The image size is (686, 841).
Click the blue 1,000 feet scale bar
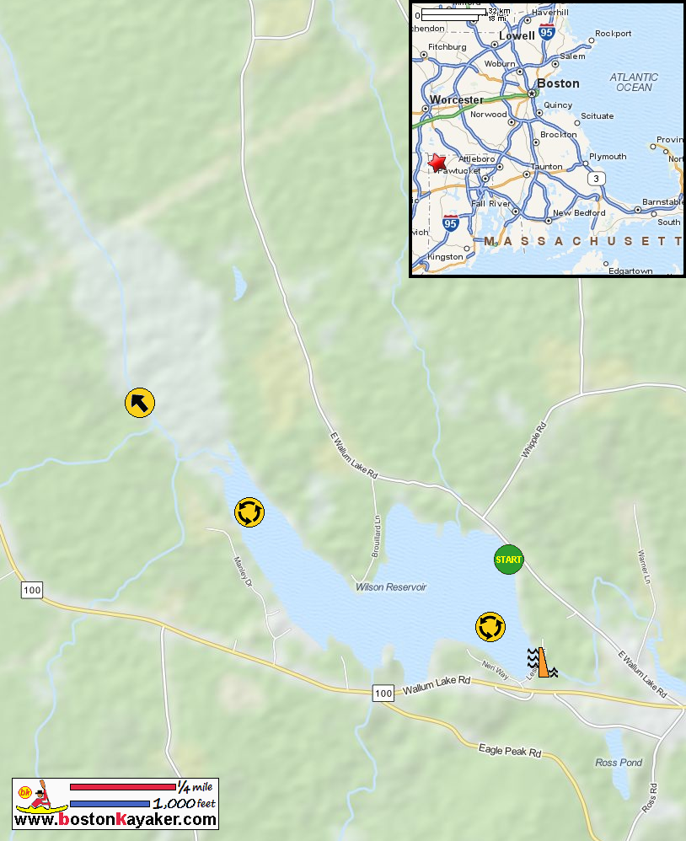pos(110,803)
